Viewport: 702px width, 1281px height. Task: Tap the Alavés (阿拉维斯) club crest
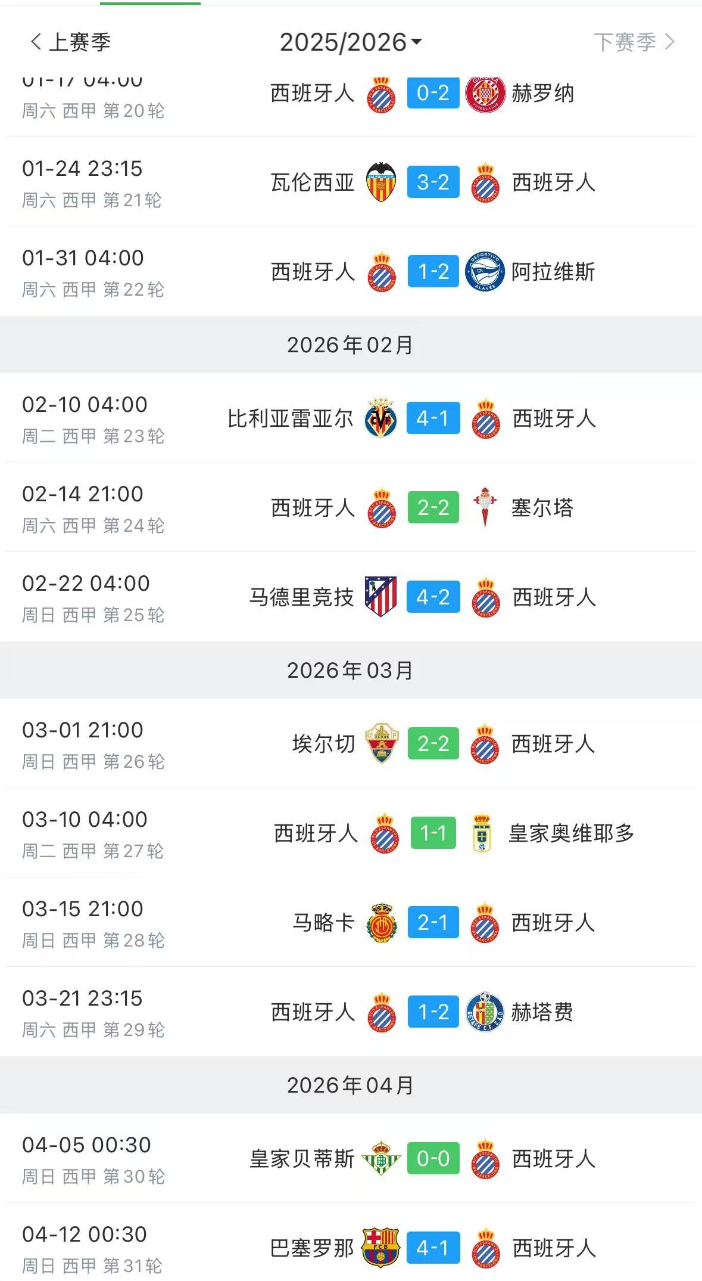(x=485, y=272)
